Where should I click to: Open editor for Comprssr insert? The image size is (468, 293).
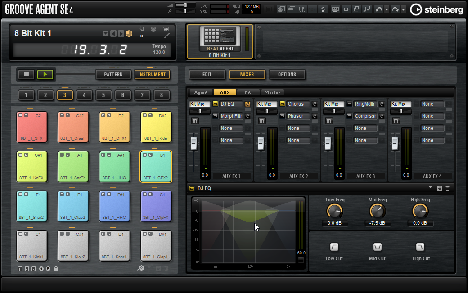click(382, 116)
